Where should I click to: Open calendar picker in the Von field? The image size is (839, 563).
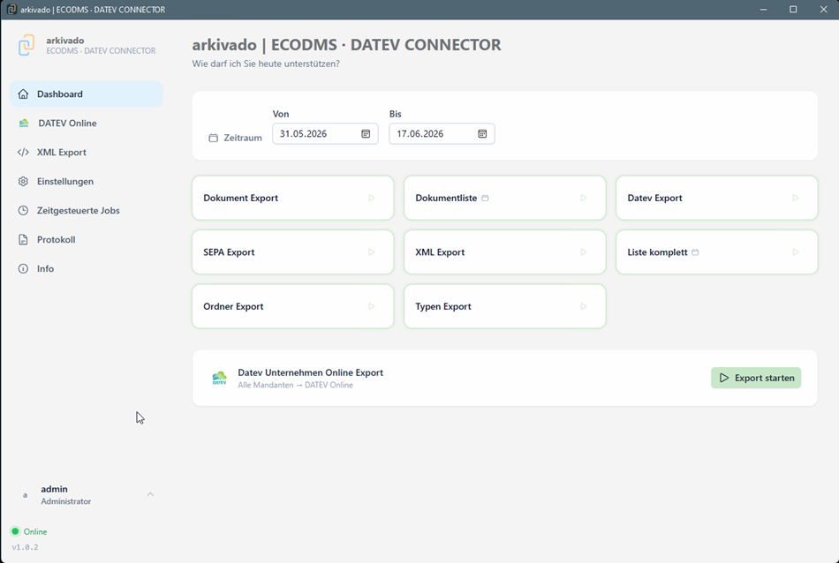click(x=366, y=133)
